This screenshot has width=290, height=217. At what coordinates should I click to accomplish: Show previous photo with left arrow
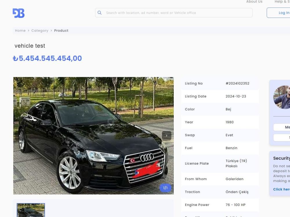(x=20, y=136)
